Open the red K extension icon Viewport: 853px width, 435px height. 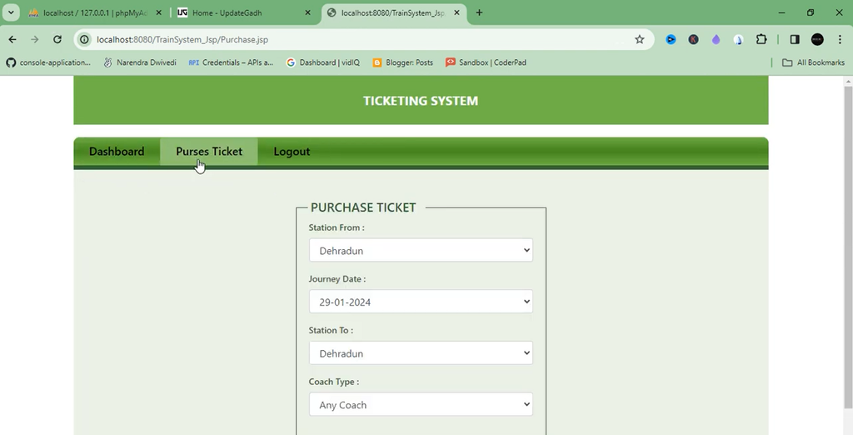(693, 39)
